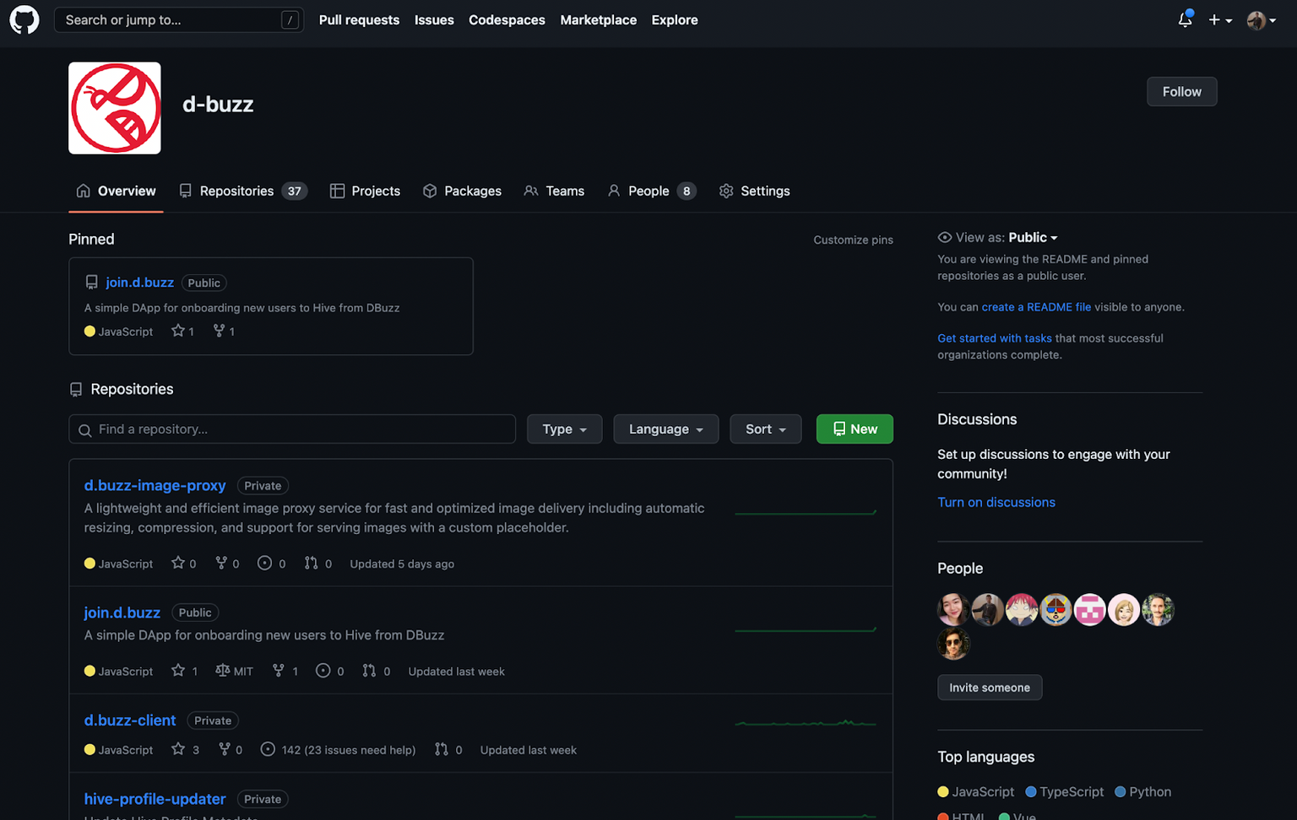Open 142 issues on d.buzz-client
The height and width of the screenshot is (820, 1297).
339,750
